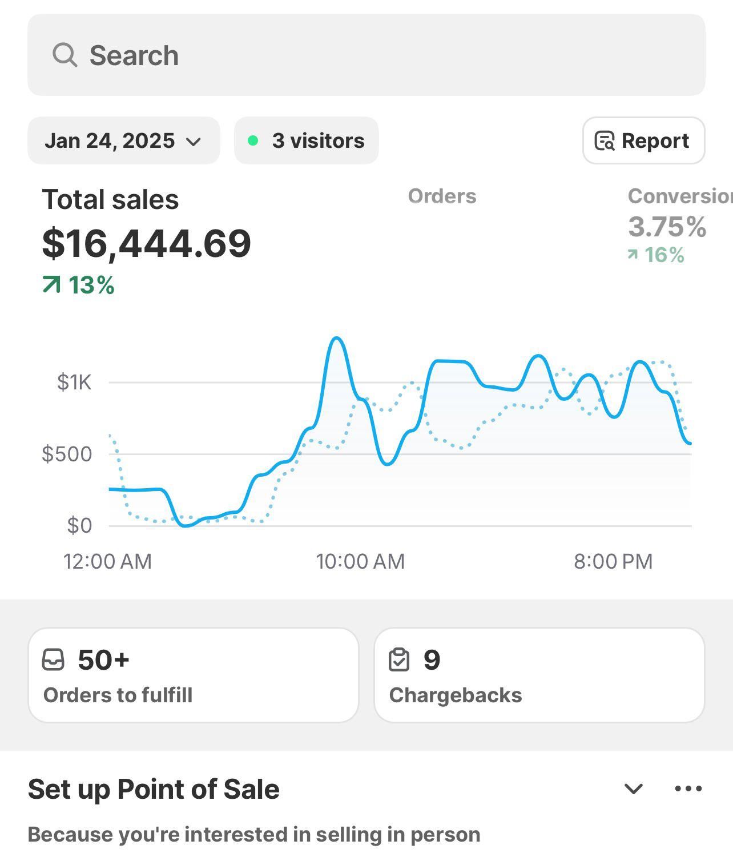The image size is (733, 853).
Task: Click the clipboard icon beside Chargebacks count
Action: (399, 659)
